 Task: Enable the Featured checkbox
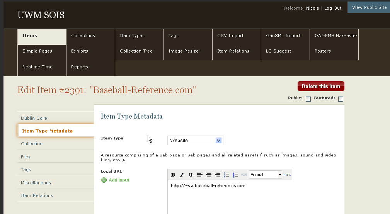[x=341, y=99]
